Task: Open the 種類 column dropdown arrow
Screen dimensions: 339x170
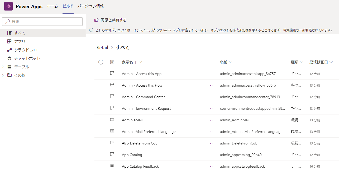Action: 302,62
